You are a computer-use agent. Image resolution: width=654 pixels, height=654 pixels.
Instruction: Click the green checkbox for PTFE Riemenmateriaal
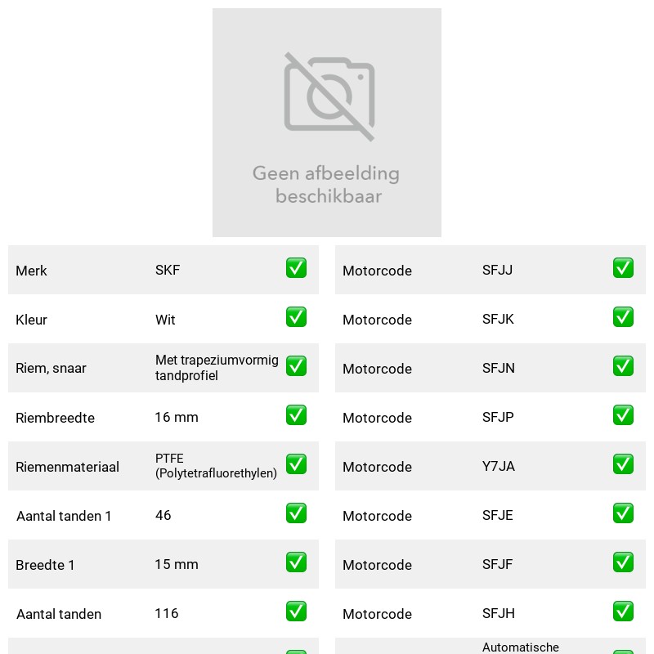296,464
